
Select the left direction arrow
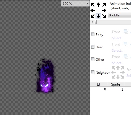93,10
